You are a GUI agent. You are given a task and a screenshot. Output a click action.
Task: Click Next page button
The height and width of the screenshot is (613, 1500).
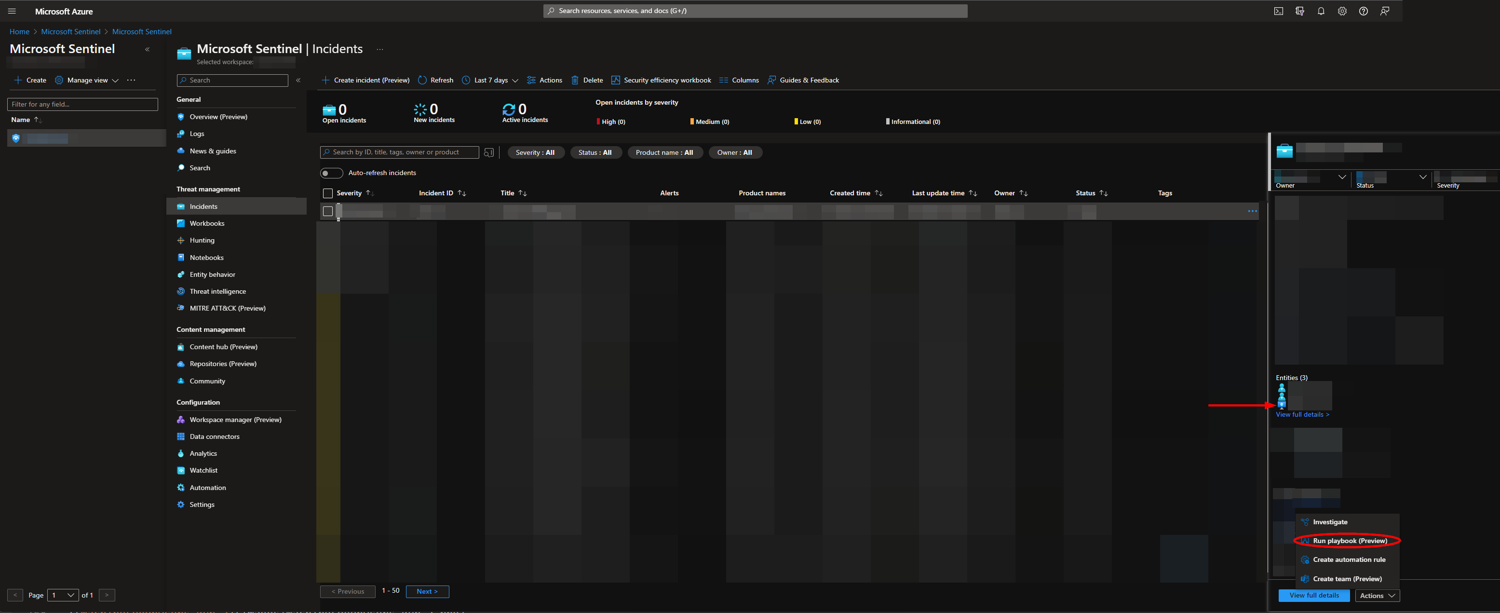tap(427, 591)
